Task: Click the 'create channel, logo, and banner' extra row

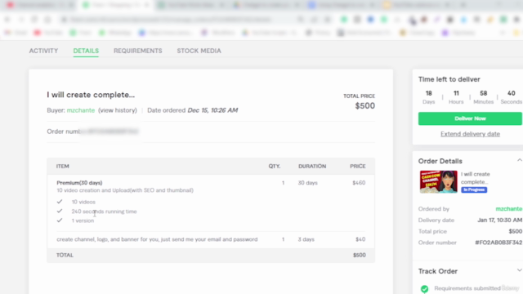Action: click(x=157, y=239)
